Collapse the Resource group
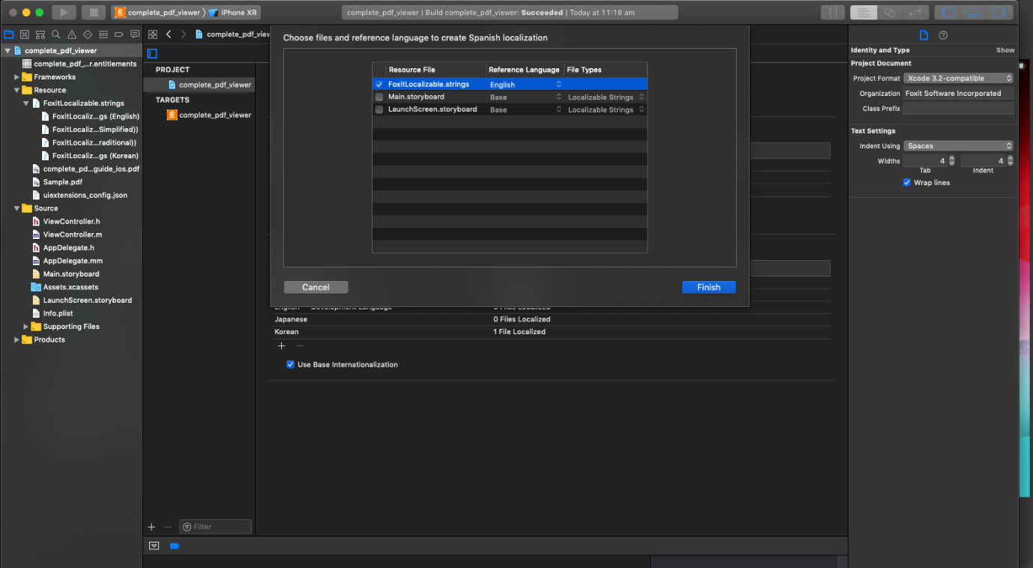 (16, 90)
